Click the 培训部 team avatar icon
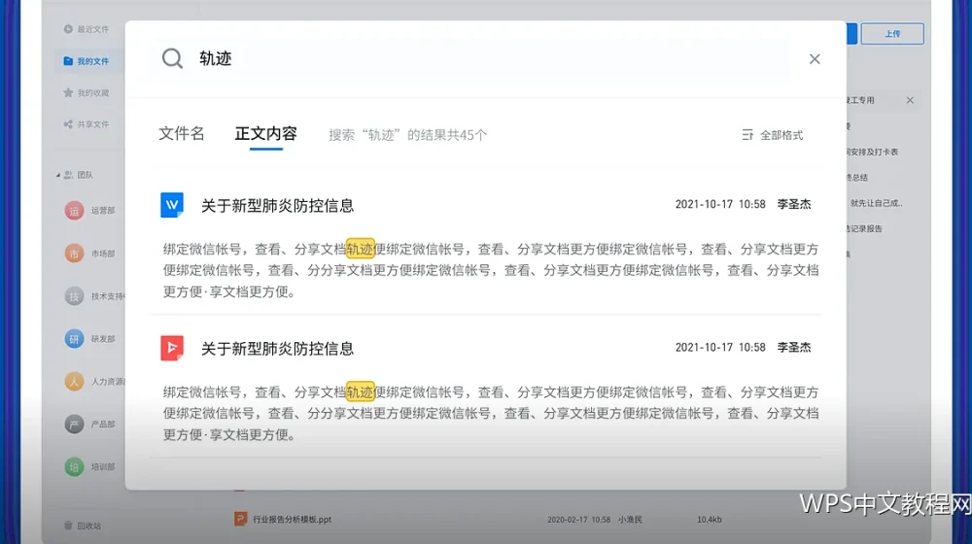The width and height of the screenshot is (972, 544). point(75,466)
